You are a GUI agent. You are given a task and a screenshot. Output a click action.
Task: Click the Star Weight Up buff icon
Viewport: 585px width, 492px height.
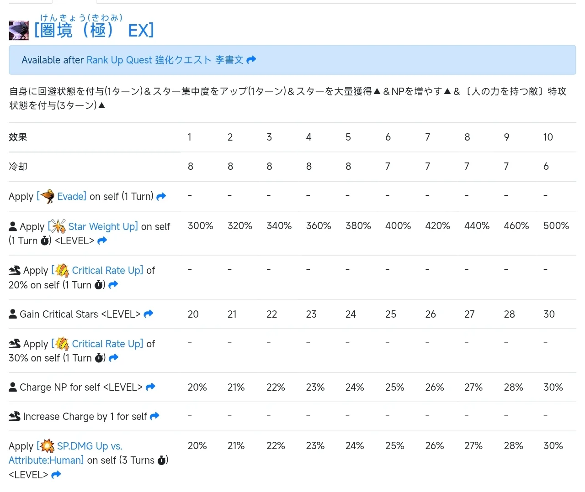point(58,226)
